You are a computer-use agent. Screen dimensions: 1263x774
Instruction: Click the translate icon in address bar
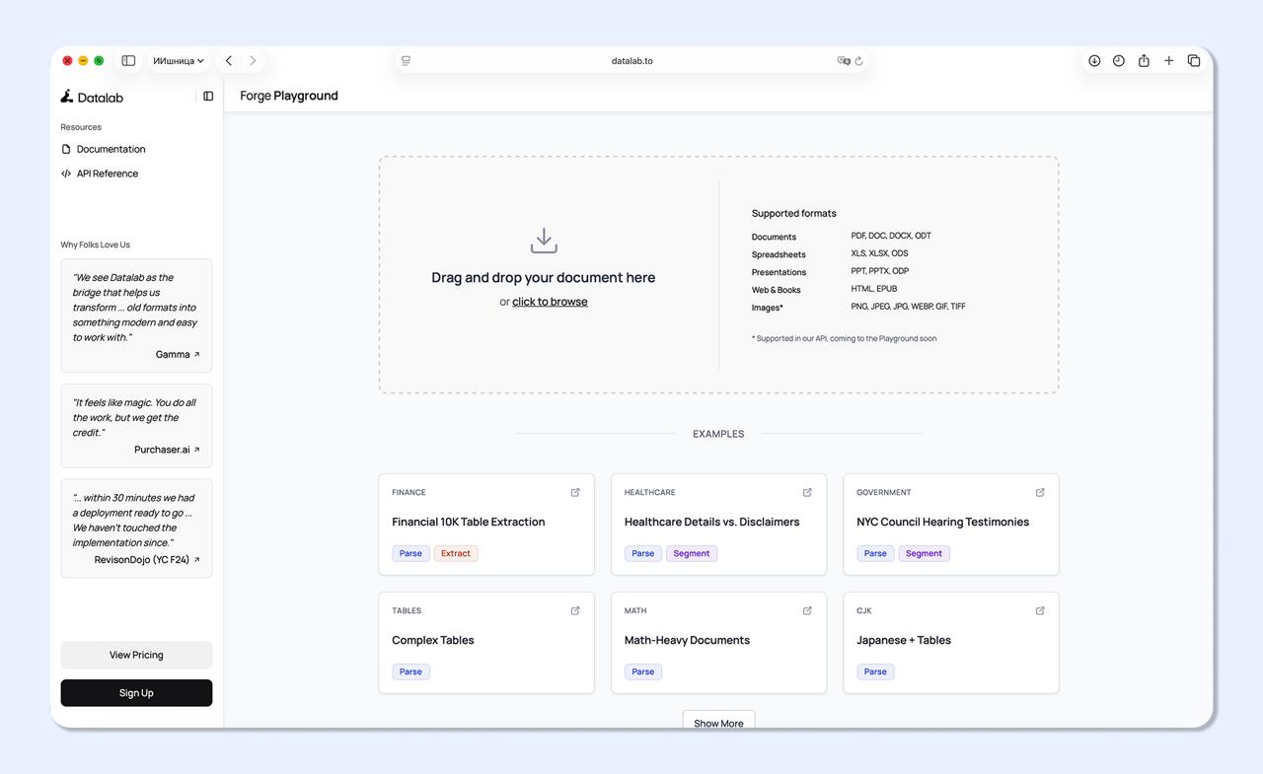[844, 60]
